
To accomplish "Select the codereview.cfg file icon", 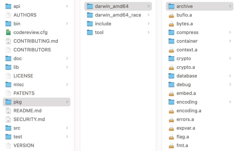I will tap(8, 32).
